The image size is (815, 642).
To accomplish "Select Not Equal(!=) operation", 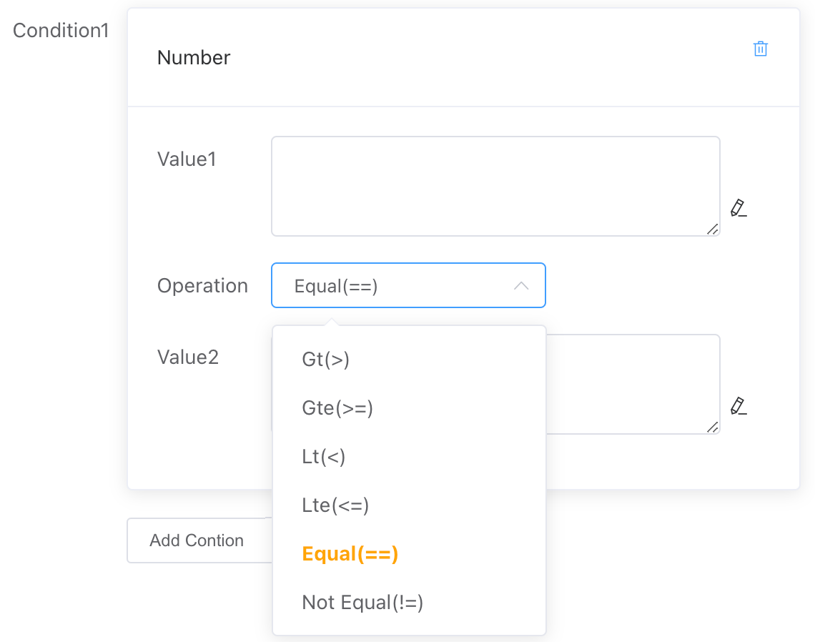I will pos(362,603).
